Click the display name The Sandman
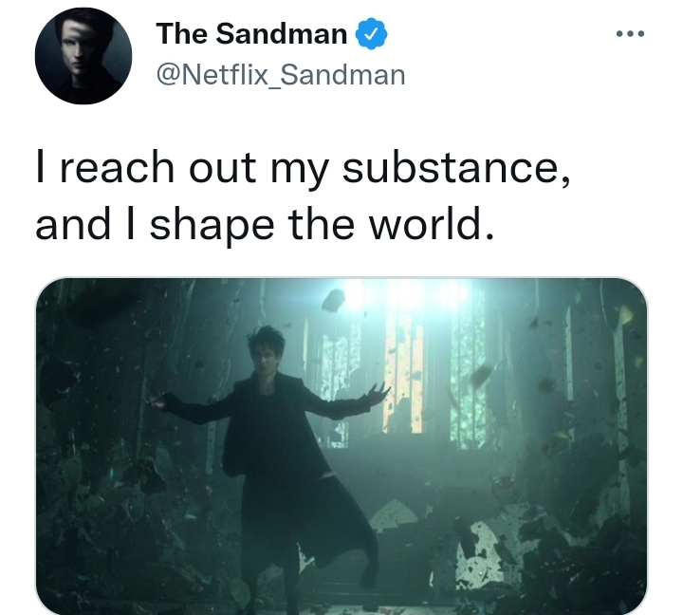This screenshot has height=615, width=683. click(x=251, y=33)
